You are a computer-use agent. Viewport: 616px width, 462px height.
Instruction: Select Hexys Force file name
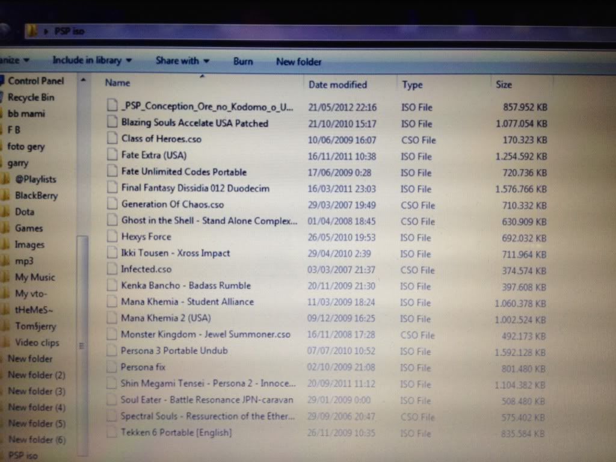pyautogui.click(x=146, y=236)
